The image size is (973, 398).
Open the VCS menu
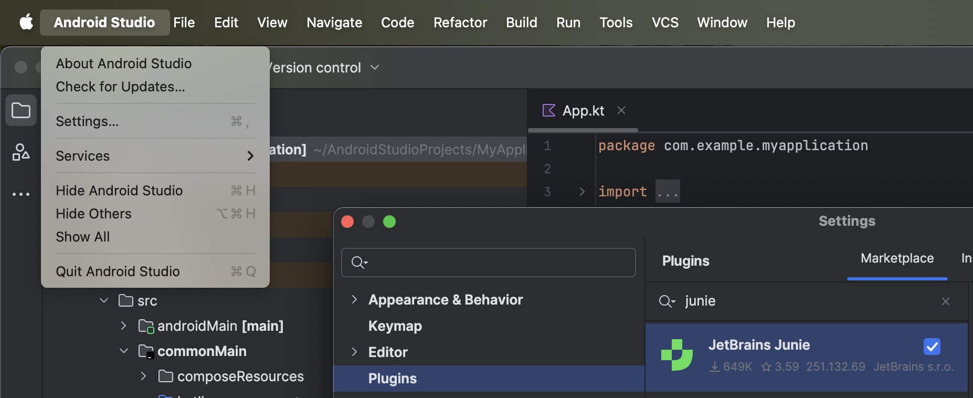coord(665,23)
